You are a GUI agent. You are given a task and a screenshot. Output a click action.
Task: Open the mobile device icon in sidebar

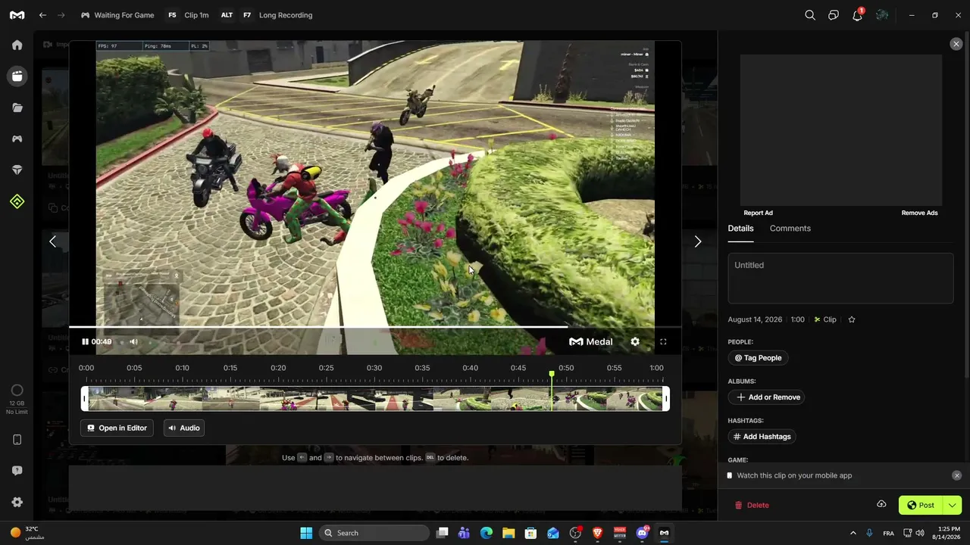click(x=17, y=440)
